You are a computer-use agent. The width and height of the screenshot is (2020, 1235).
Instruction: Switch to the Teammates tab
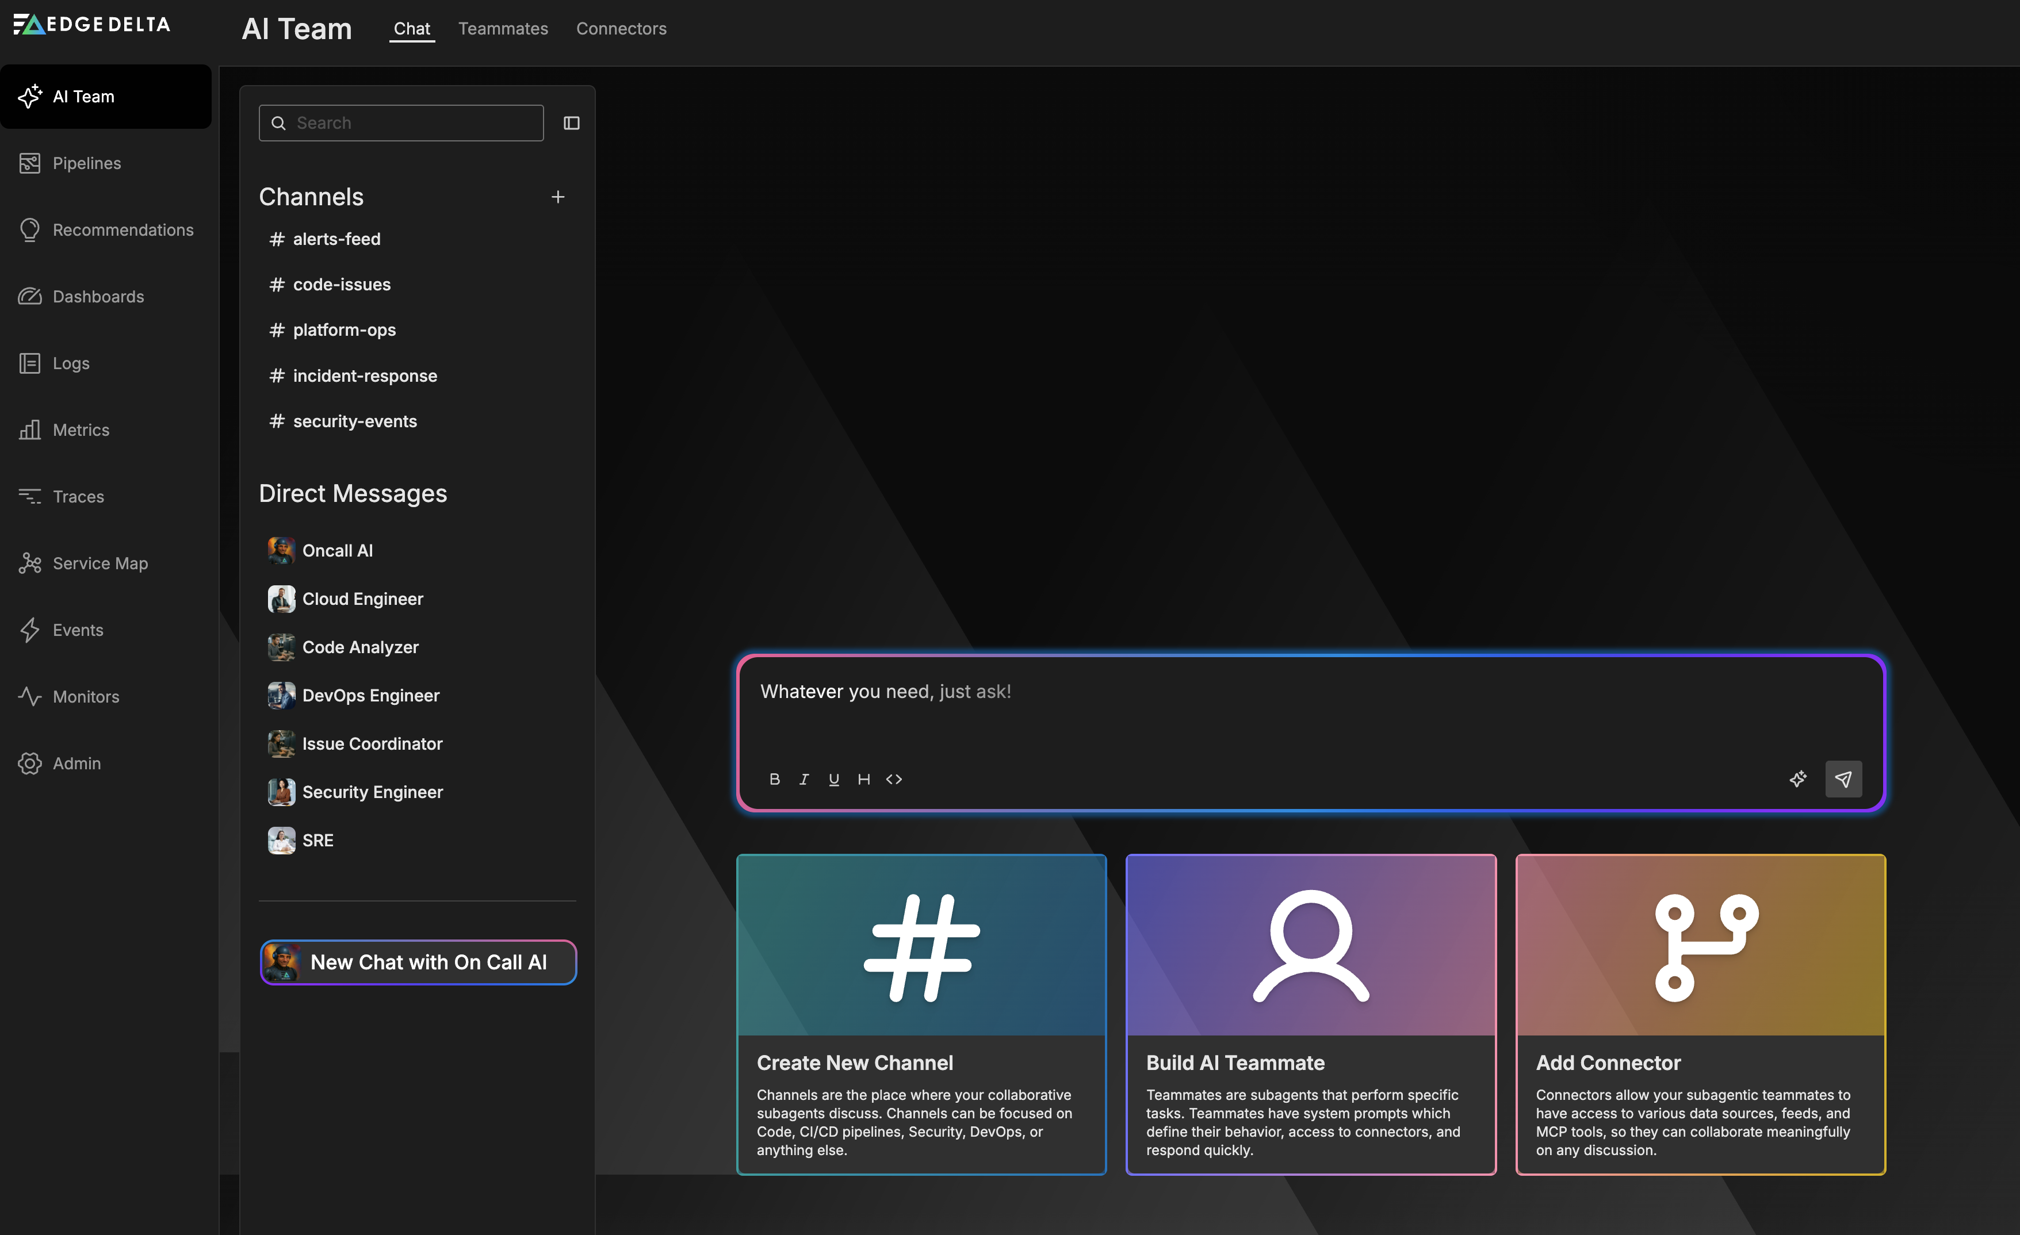pos(503,29)
